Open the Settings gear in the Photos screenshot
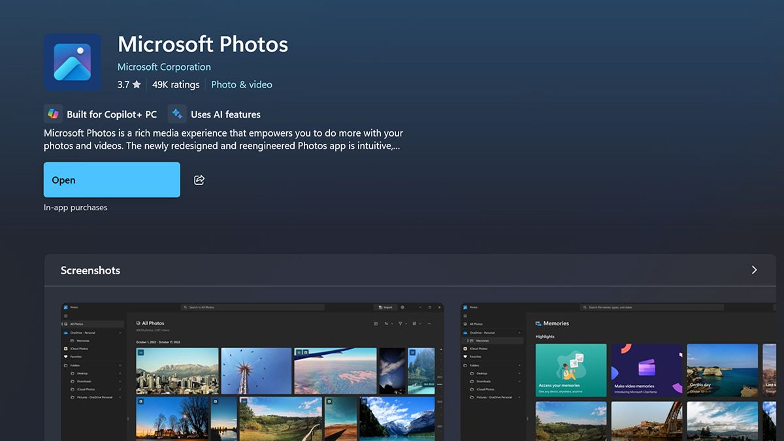784x441 pixels. pyautogui.click(x=401, y=307)
